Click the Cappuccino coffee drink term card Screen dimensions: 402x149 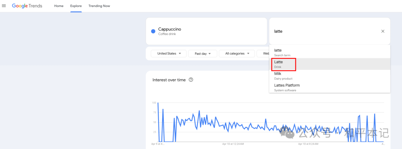pyautogui.click(x=206, y=31)
